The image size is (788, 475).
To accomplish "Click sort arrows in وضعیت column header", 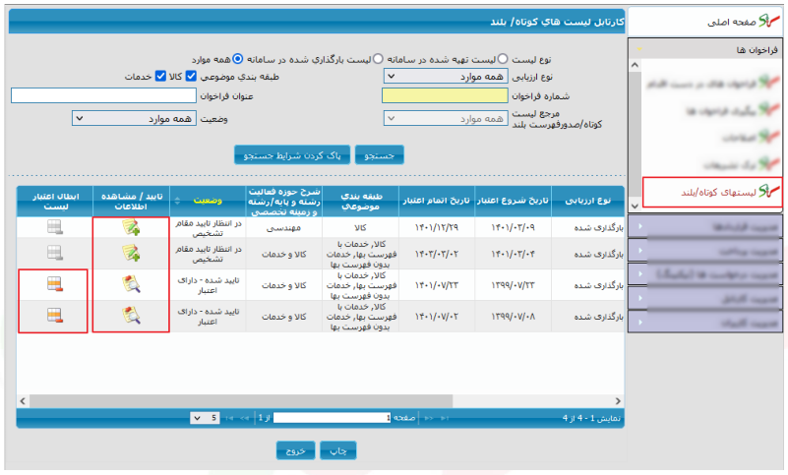I will [x=177, y=201].
